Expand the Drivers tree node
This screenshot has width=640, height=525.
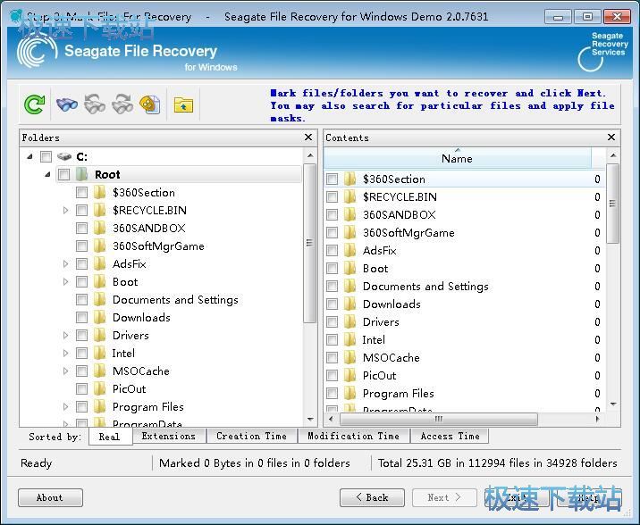click(65, 335)
